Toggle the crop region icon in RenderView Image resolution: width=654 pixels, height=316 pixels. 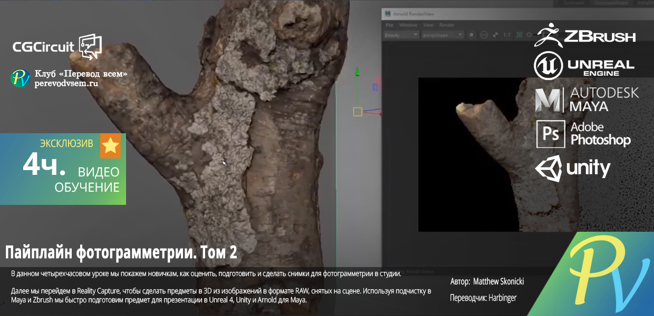click(519, 35)
